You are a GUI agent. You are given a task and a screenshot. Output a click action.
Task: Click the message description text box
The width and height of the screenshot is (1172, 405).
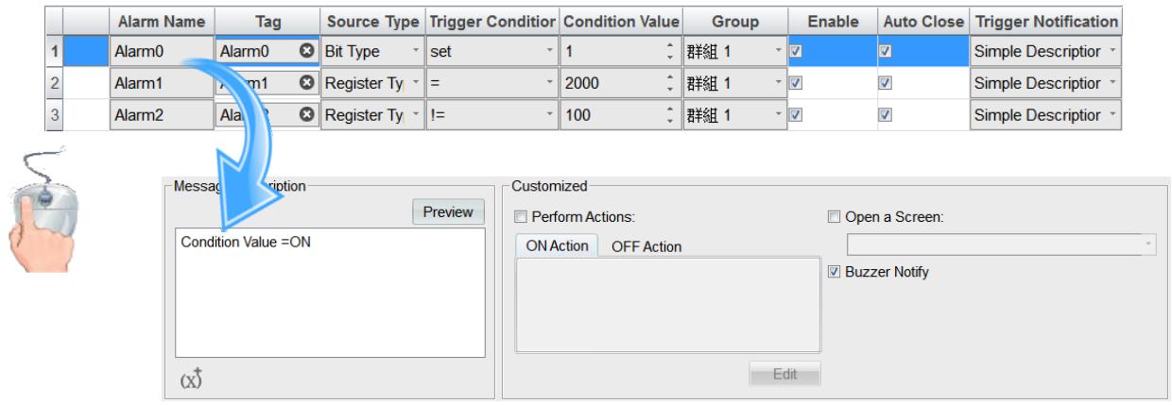pyautogui.click(x=332, y=293)
